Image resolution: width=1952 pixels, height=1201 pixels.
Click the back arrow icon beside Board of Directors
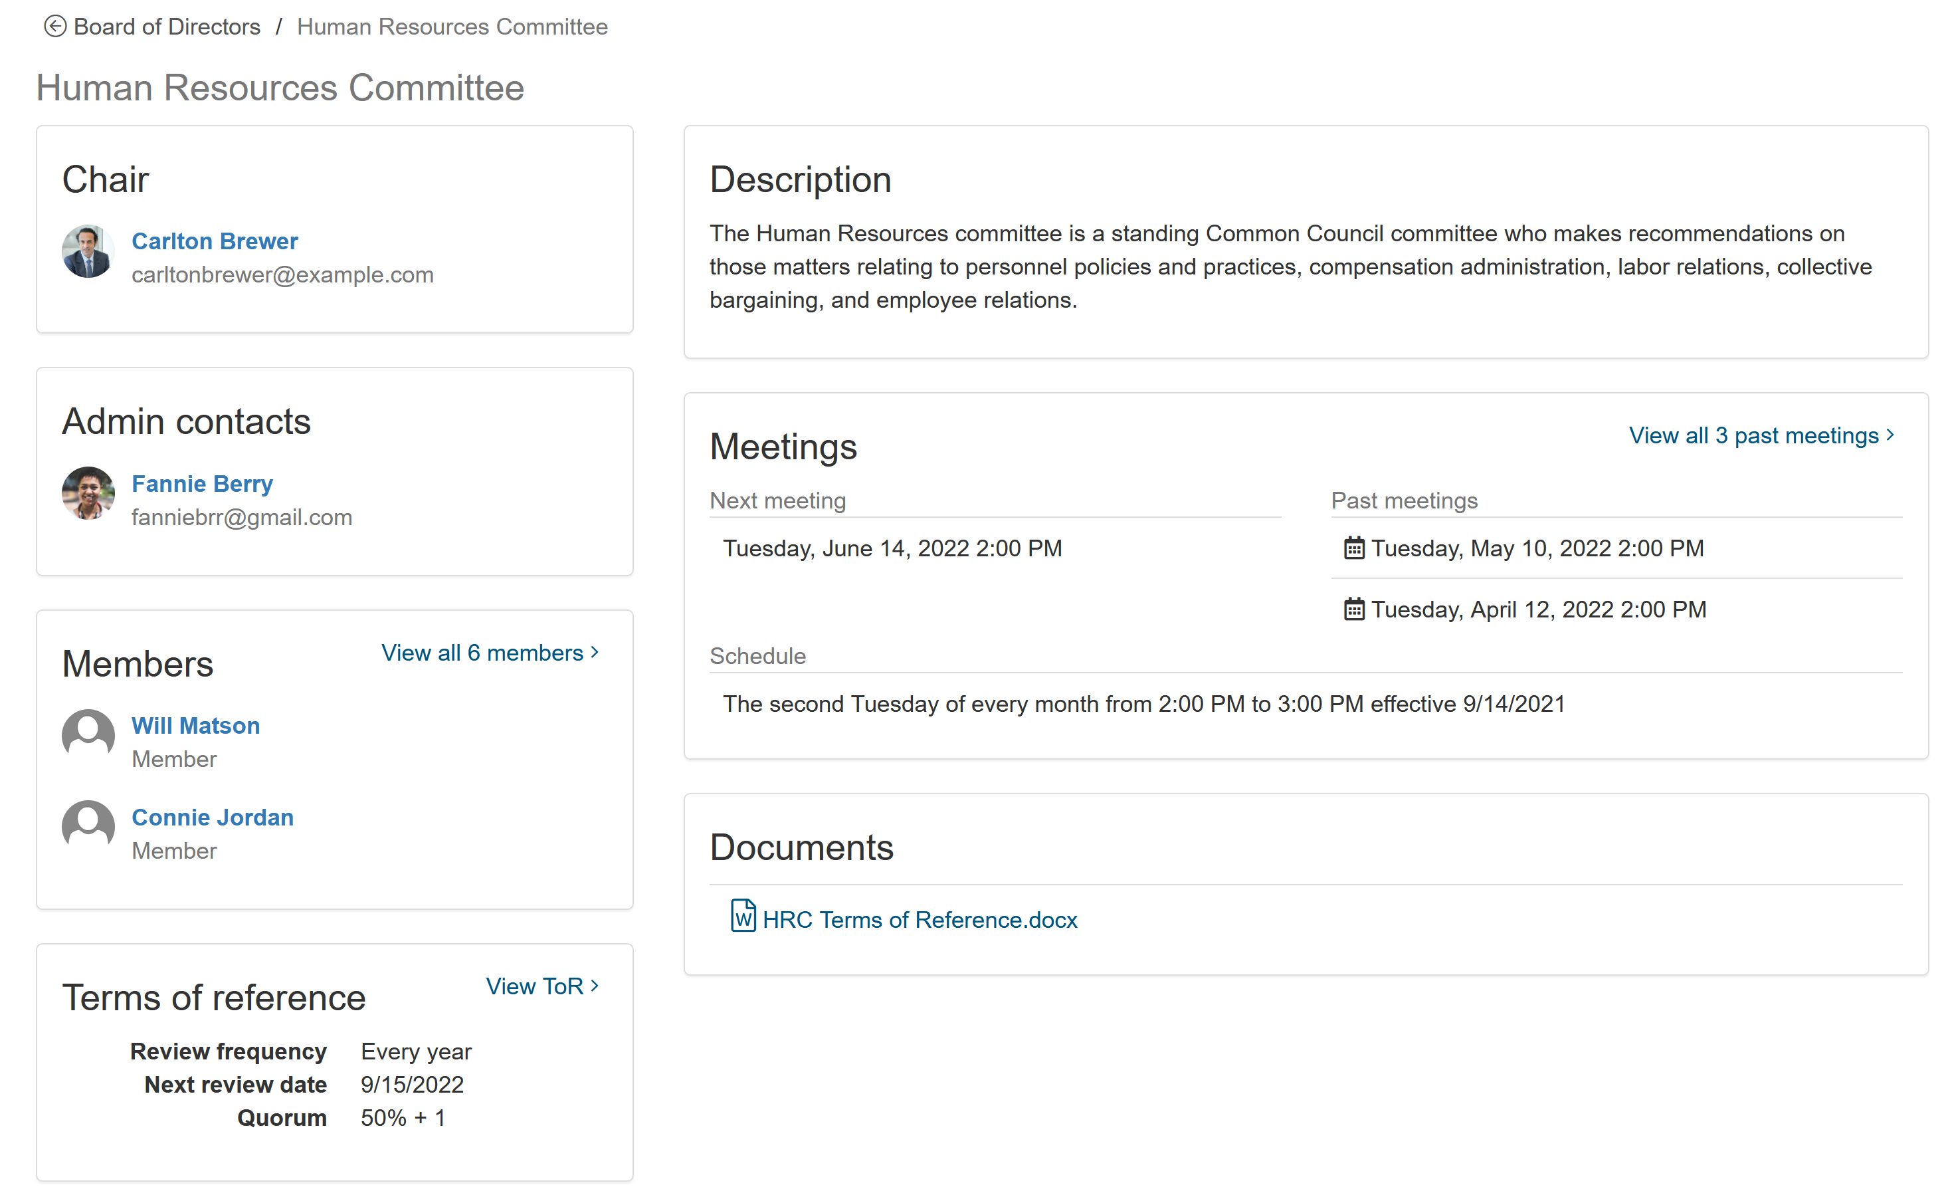(x=54, y=27)
